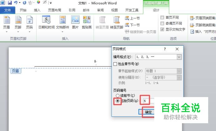Select the 续前节 radio button
This screenshot has height=131, width=216.
[x=117, y=96]
